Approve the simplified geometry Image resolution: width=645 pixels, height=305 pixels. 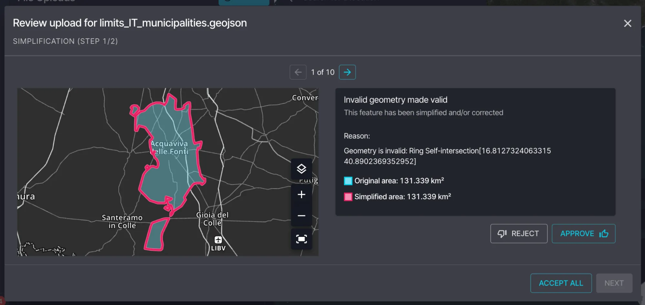[583, 233]
